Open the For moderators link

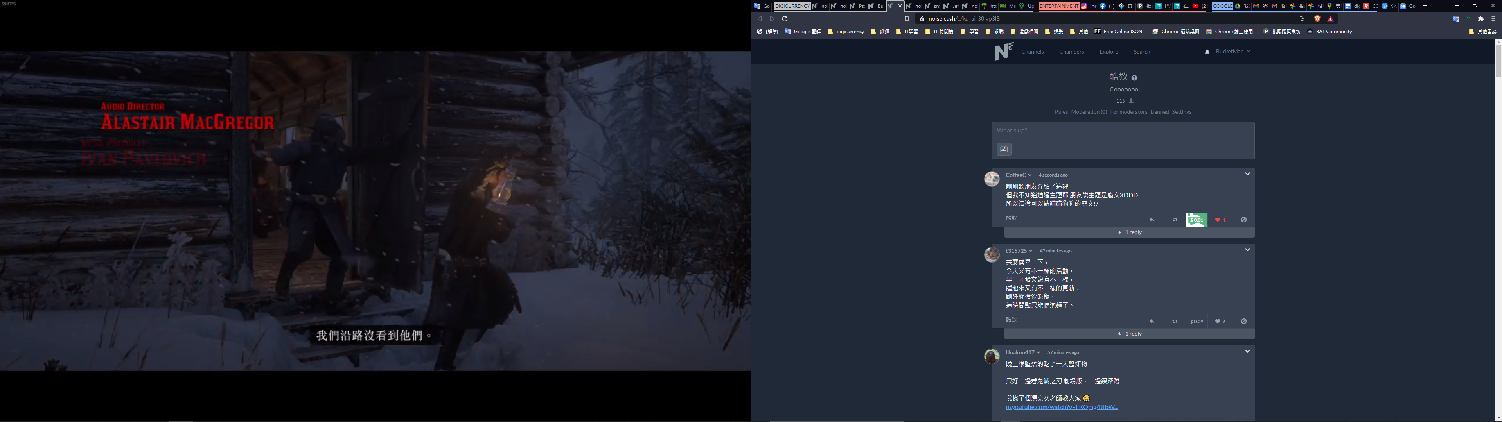point(1129,112)
